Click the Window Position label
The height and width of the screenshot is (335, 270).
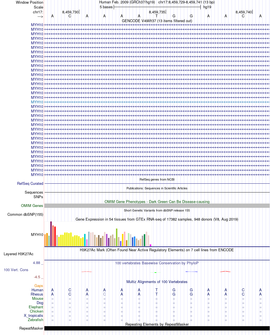30,2
